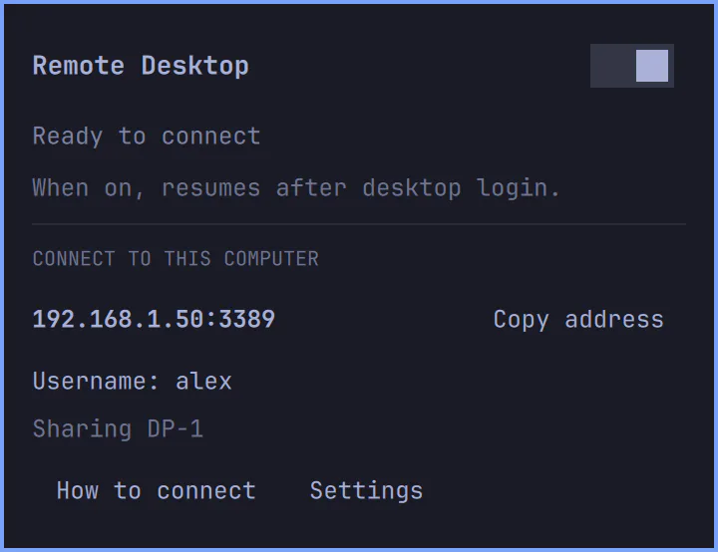Click the word Desktop in the title

pos(195,67)
